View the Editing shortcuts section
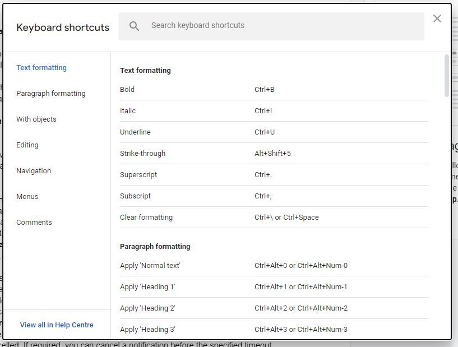This screenshot has height=347, width=458. 27,145
